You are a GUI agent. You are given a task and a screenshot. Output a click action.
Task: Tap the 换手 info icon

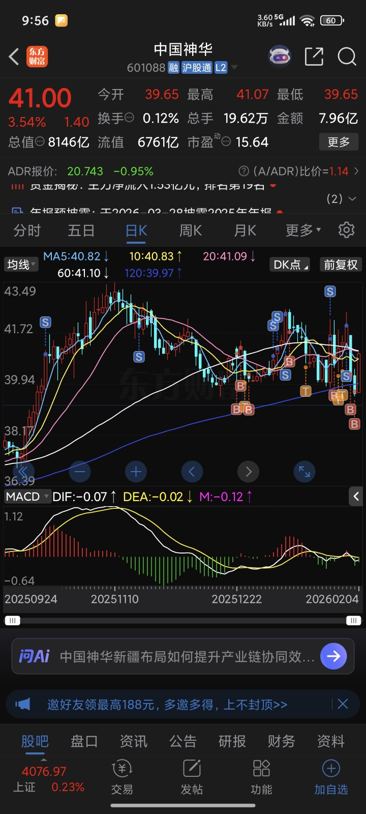129,118
